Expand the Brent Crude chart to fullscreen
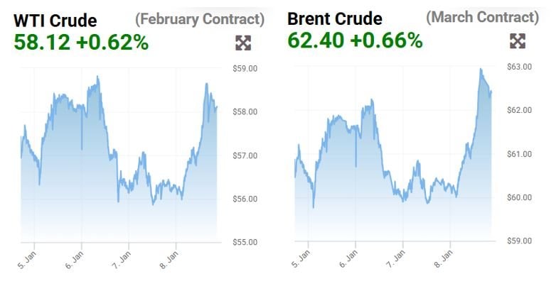Screen dimensions: 556x291 pyautogui.click(x=518, y=41)
